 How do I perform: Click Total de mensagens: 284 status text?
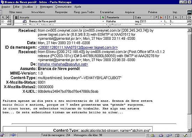click(x=56, y=135)
